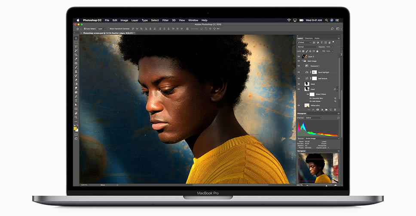Image resolution: width=416 pixels, height=216 pixels.
Task: Click the Navigator preview thumbnail
Action: (x=318, y=168)
